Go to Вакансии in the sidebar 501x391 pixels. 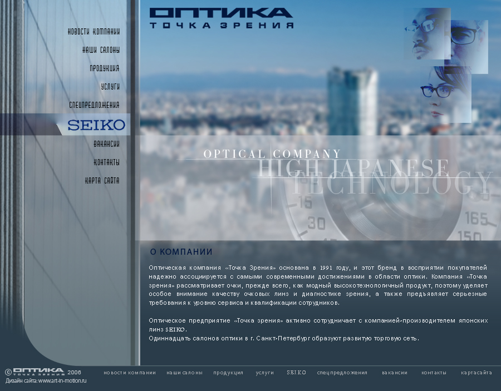point(106,144)
